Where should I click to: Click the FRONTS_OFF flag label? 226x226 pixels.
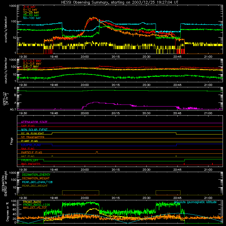pyautogui.click(x=30, y=160)
